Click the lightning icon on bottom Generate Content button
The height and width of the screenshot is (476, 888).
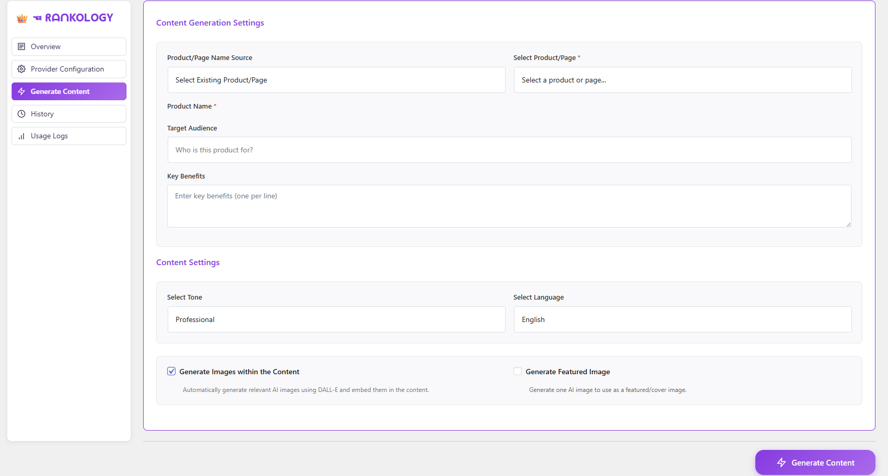[x=781, y=462]
